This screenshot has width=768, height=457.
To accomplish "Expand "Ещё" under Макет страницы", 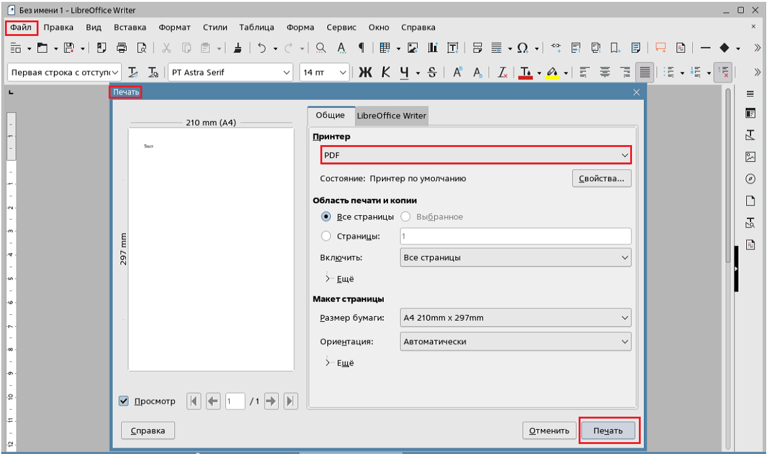I will [340, 363].
